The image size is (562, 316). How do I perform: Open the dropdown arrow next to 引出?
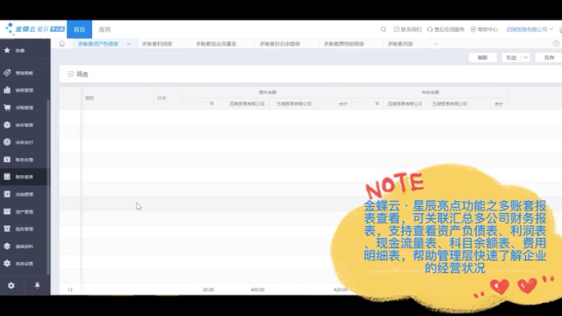525,58
